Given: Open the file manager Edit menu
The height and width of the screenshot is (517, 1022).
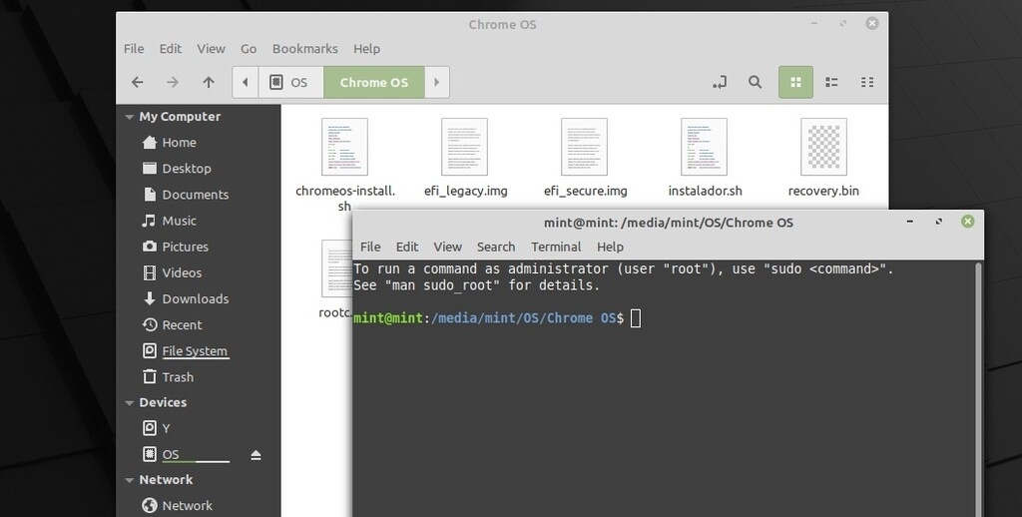Looking at the screenshot, I should (170, 49).
